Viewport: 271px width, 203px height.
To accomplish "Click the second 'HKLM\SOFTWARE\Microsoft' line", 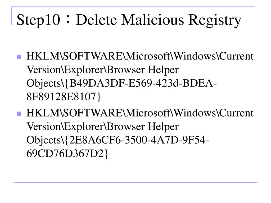I will 140,113.
